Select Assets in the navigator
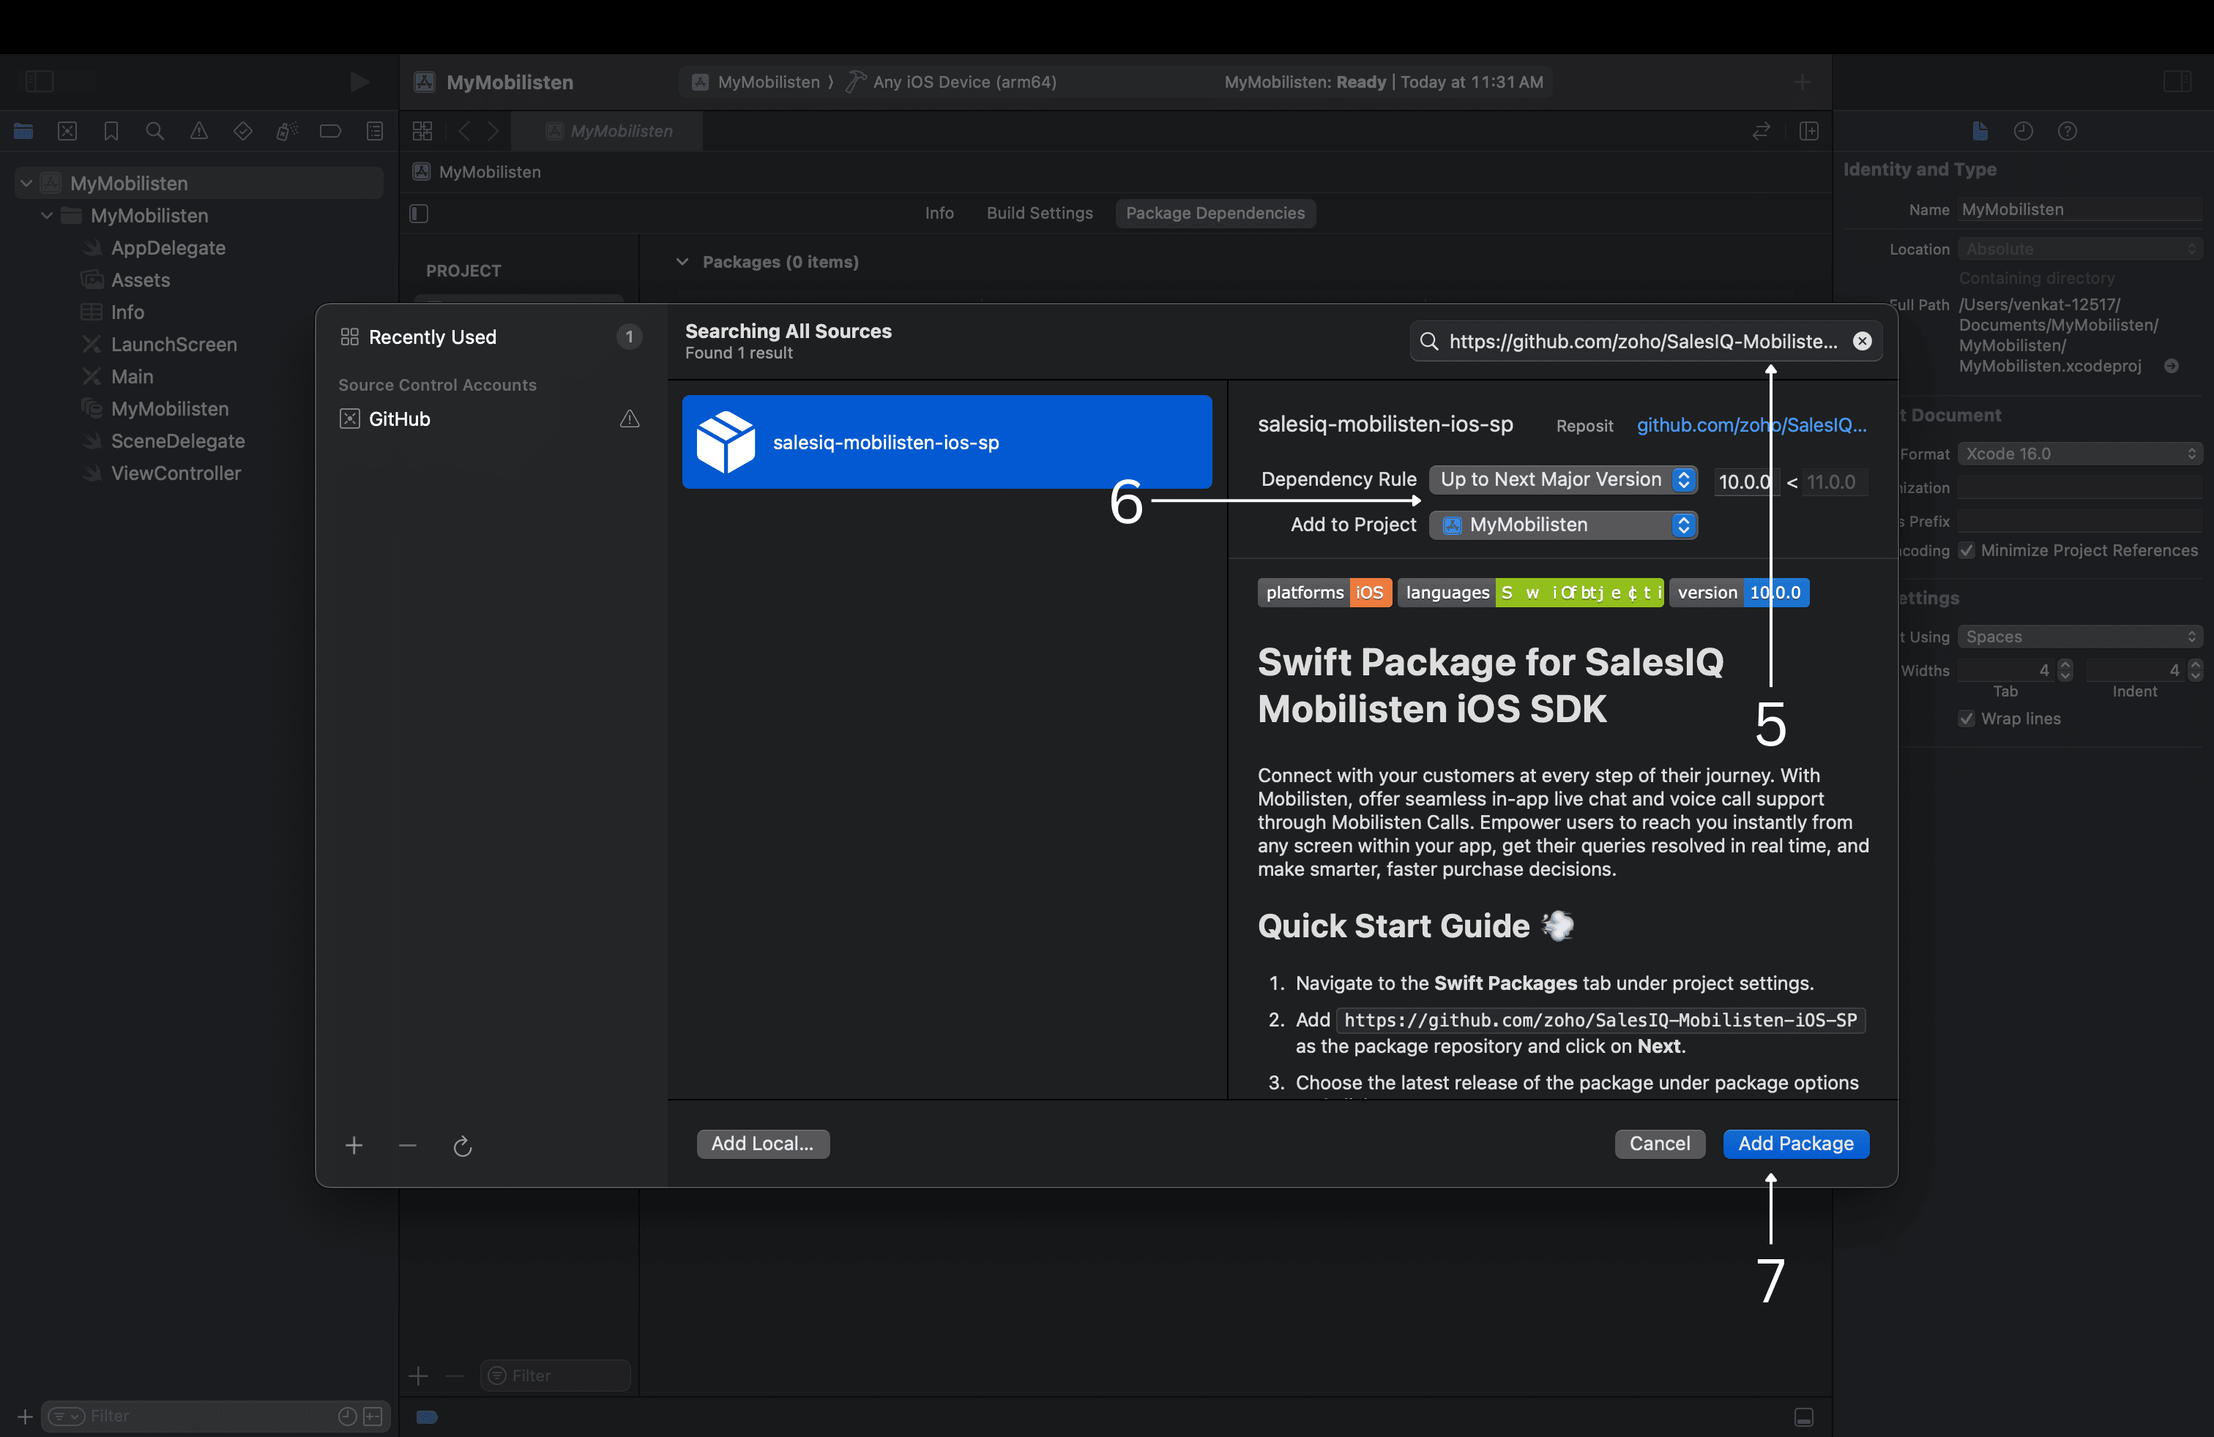Viewport: 2214px width, 1437px height. tap(141, 279)
